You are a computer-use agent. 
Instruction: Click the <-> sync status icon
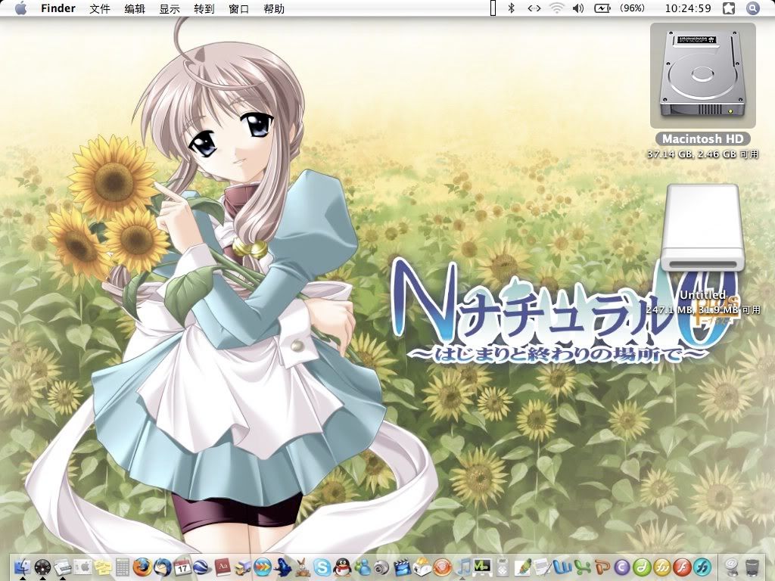click(534, 8)
